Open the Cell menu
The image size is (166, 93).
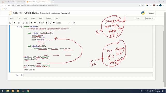point(41,18)
